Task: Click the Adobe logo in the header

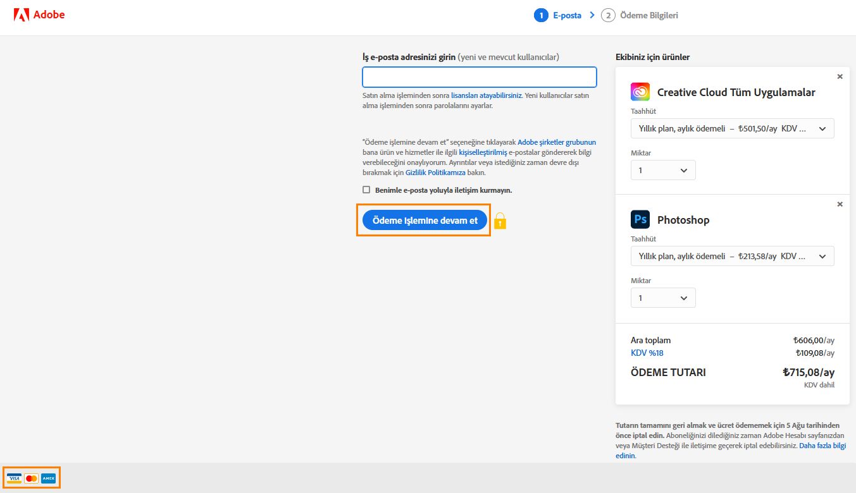Action: (x=39, y=15)
